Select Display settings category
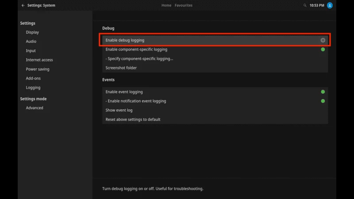 point(32,32)
